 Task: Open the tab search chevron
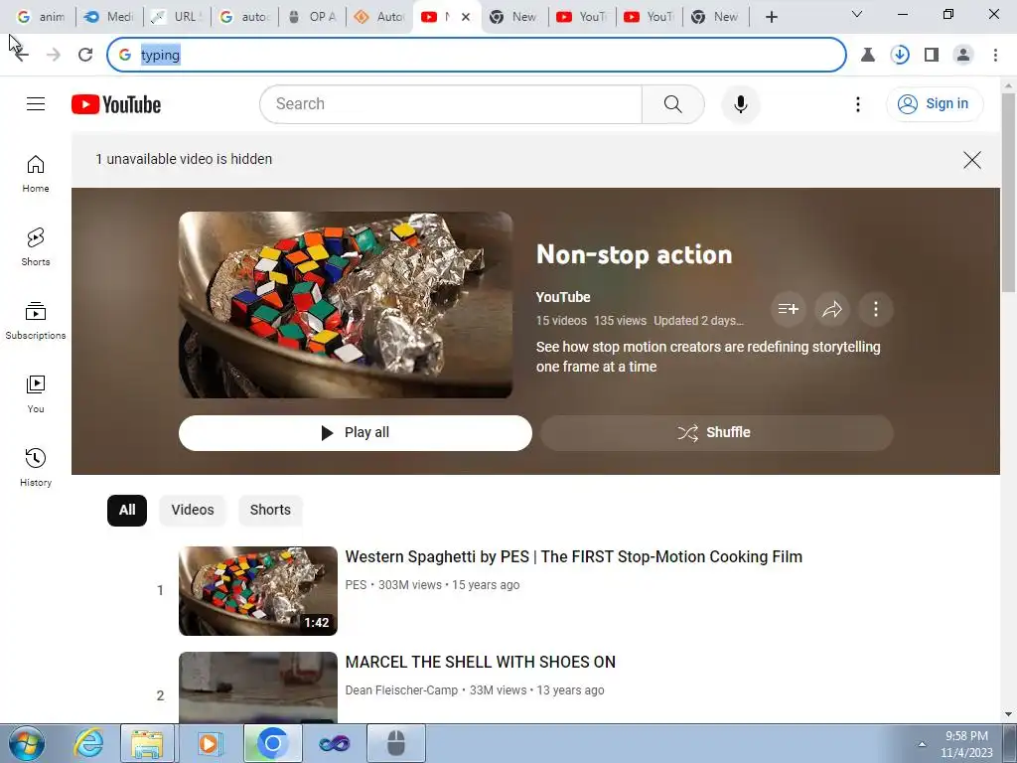857,14
